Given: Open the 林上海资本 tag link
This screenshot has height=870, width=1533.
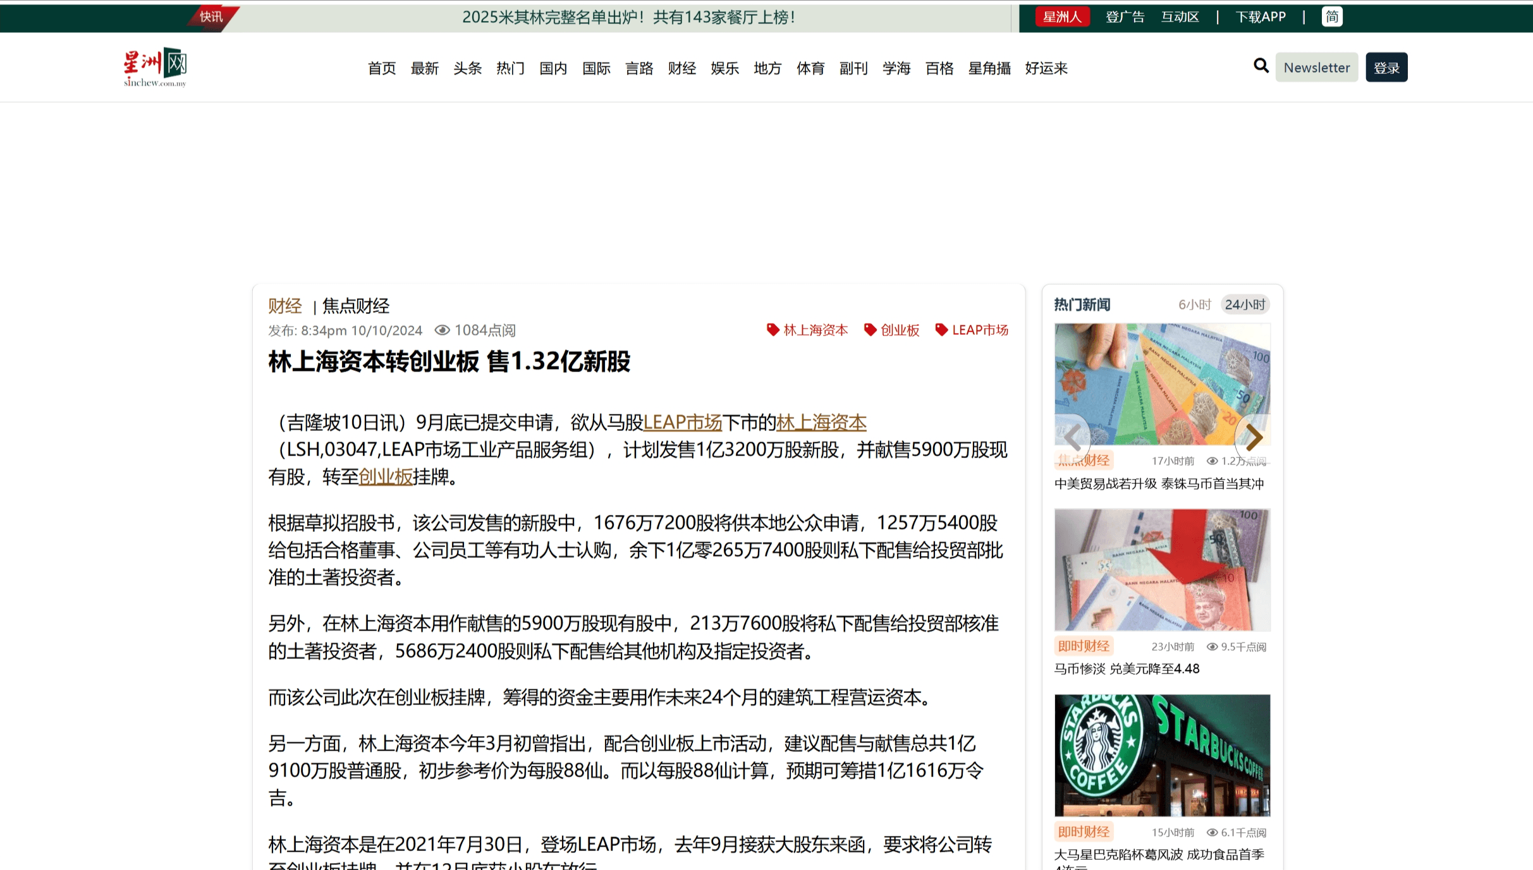Looking at the screenshot, I should coord(815,330).
